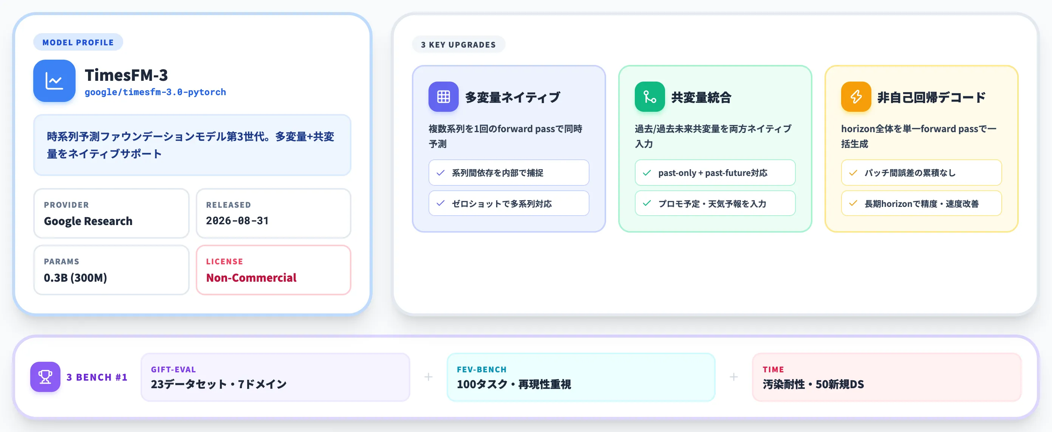Screen dimensions: 1052x432
Task: Click the text horizon全体を単一forward passで一括生成
Action: point(919,136)
